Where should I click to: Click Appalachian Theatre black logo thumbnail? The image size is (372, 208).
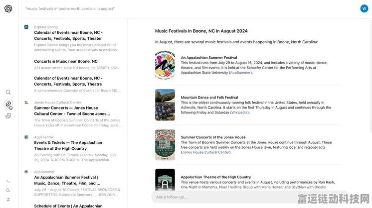pos(165,180)
